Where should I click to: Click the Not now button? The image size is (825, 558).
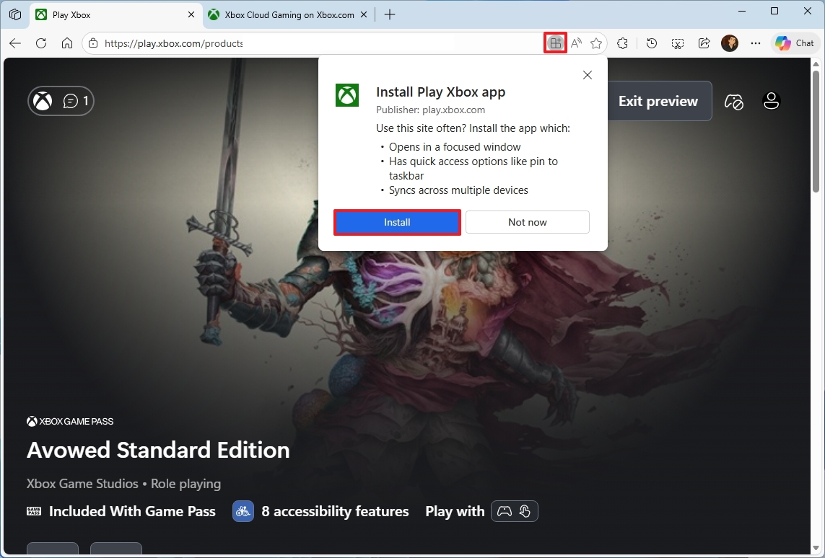point(527,222)
